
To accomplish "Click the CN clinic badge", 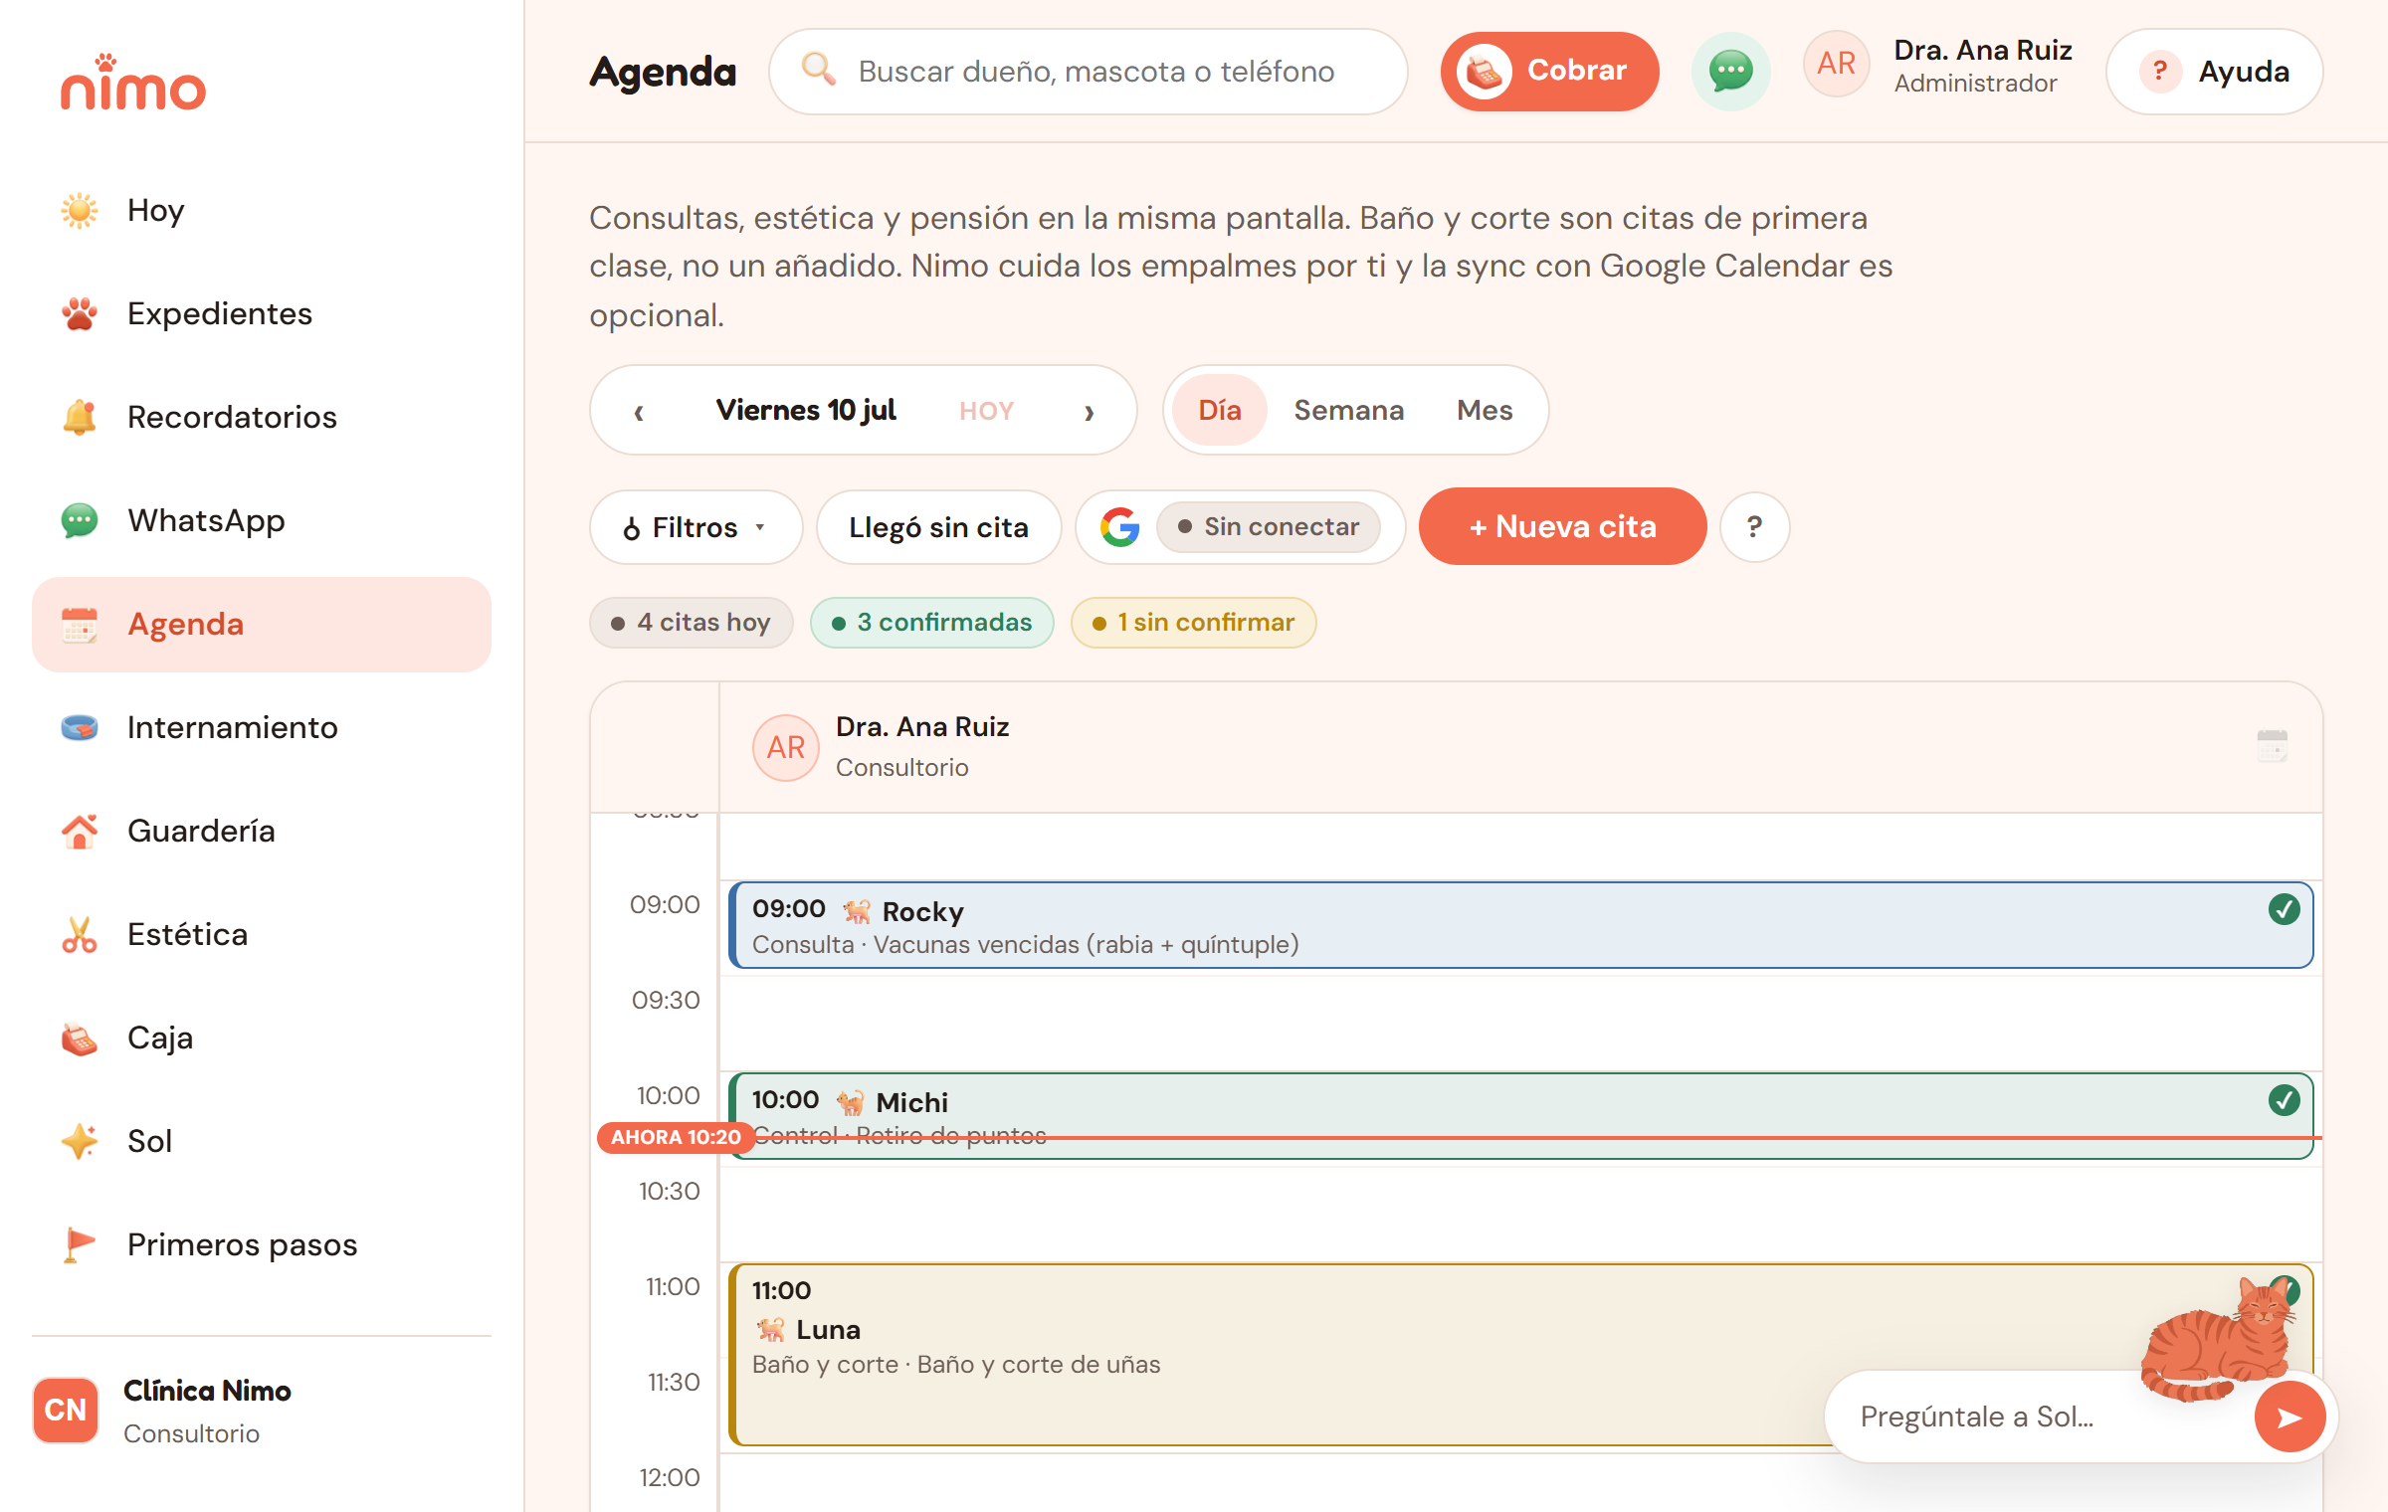I will click(x=66, y=1411).
